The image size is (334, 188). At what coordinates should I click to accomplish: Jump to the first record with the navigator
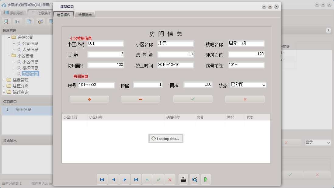coord(102,179)
